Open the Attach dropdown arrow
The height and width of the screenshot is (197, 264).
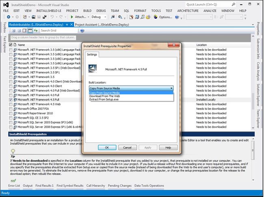(x=89, y=17)
